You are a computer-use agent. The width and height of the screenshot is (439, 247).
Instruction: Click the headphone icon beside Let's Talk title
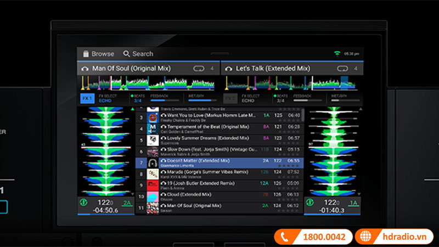click(x=229, y=69)
